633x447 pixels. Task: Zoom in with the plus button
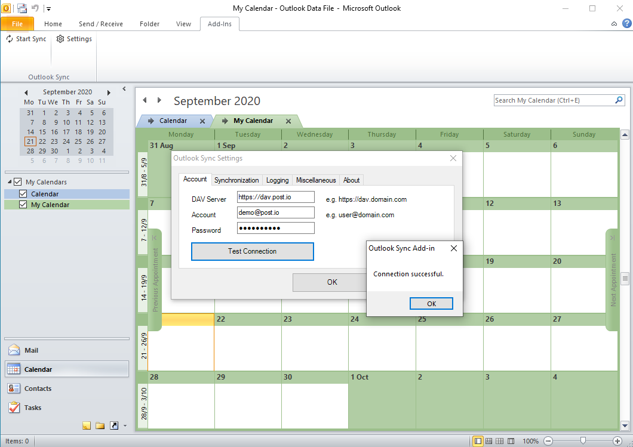617,441
